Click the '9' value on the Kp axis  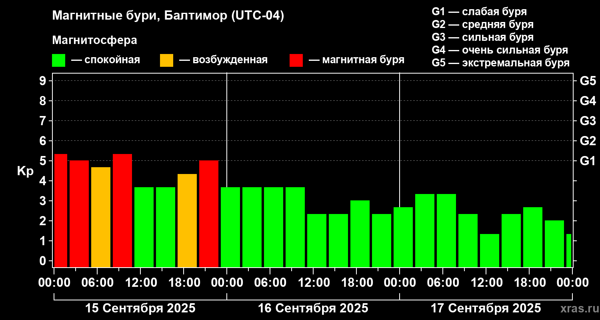(x=44, y=81)
